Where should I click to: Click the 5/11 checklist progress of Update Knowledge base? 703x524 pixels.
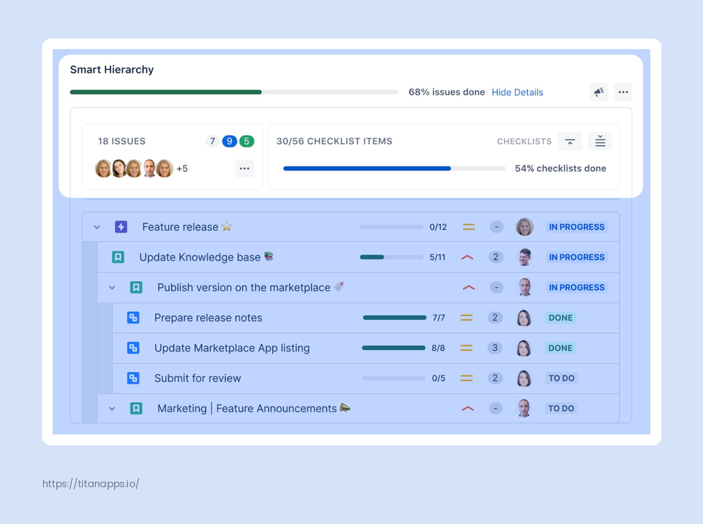tap(403, 257)
